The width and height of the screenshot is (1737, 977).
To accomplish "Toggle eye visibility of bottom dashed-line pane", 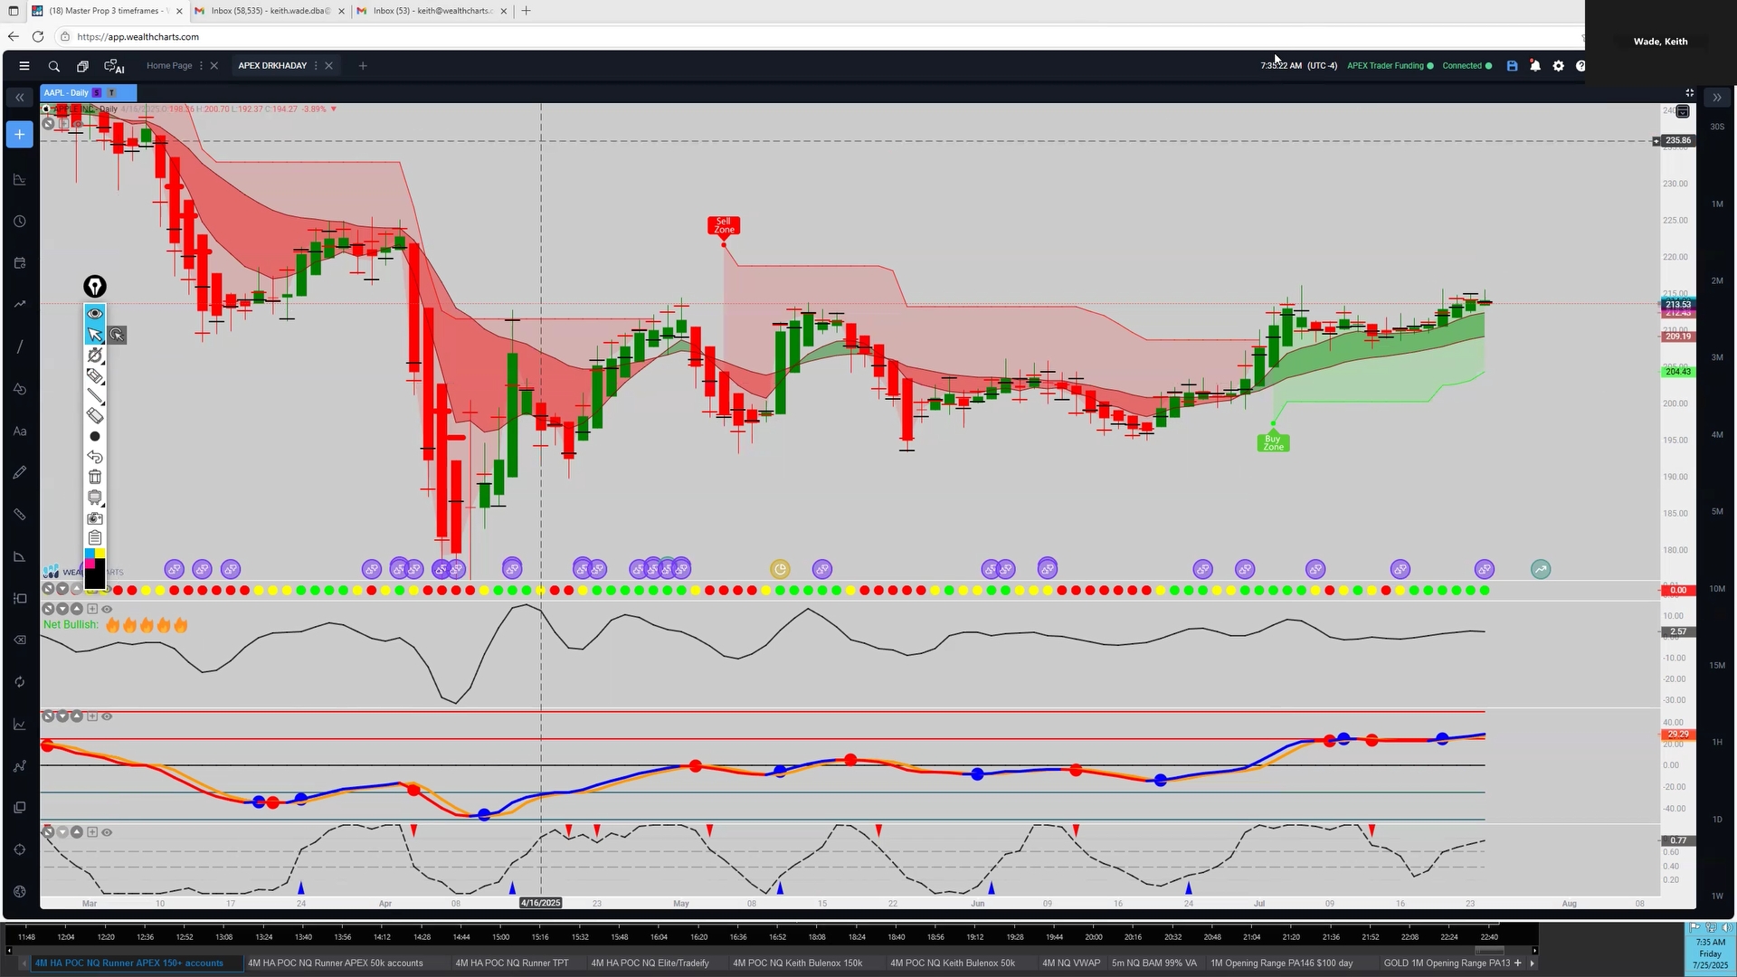I will [107, 832].
